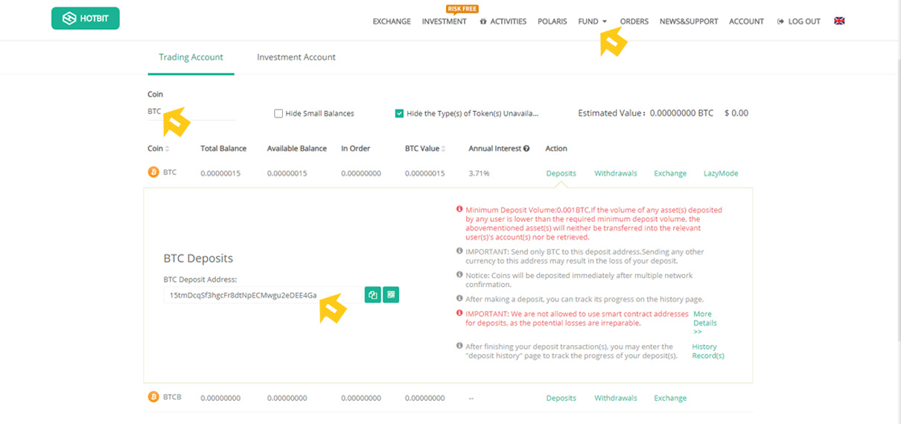
Task: Click the Available Balance column header
Action: point(296,148)
